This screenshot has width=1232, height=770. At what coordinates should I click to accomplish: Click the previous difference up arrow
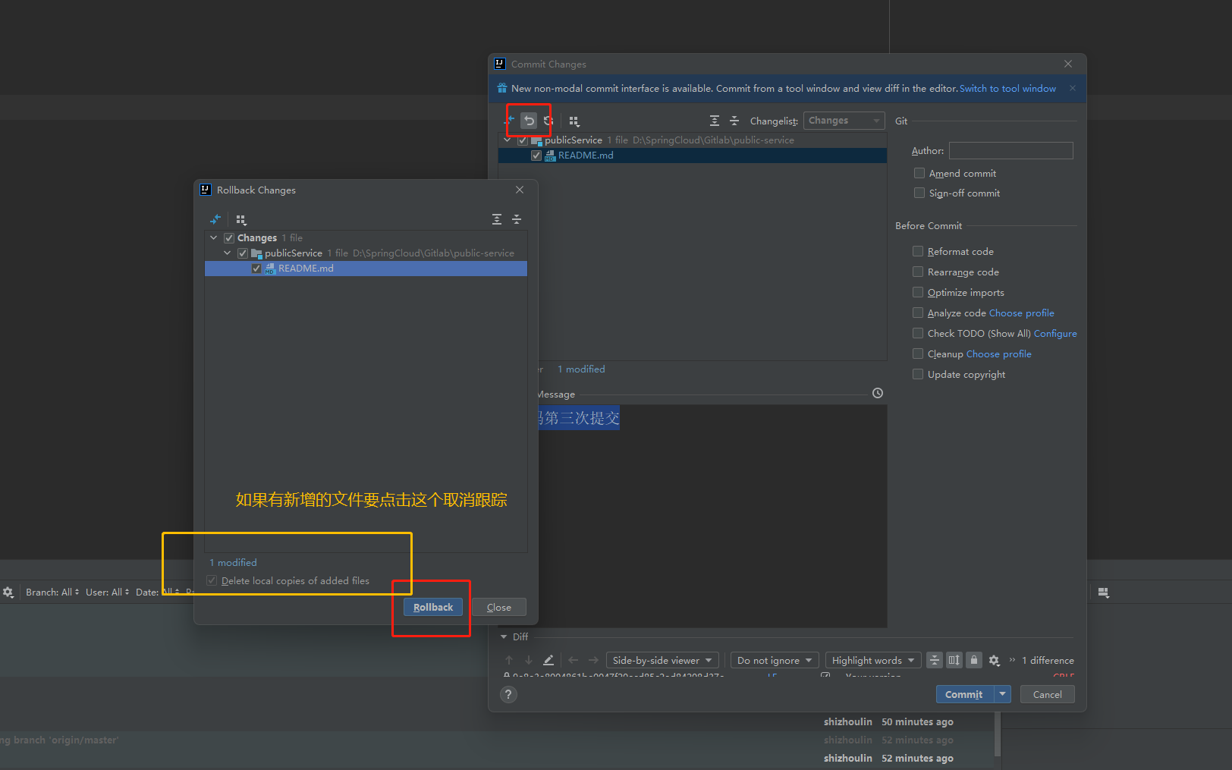(x=509, y=660)
